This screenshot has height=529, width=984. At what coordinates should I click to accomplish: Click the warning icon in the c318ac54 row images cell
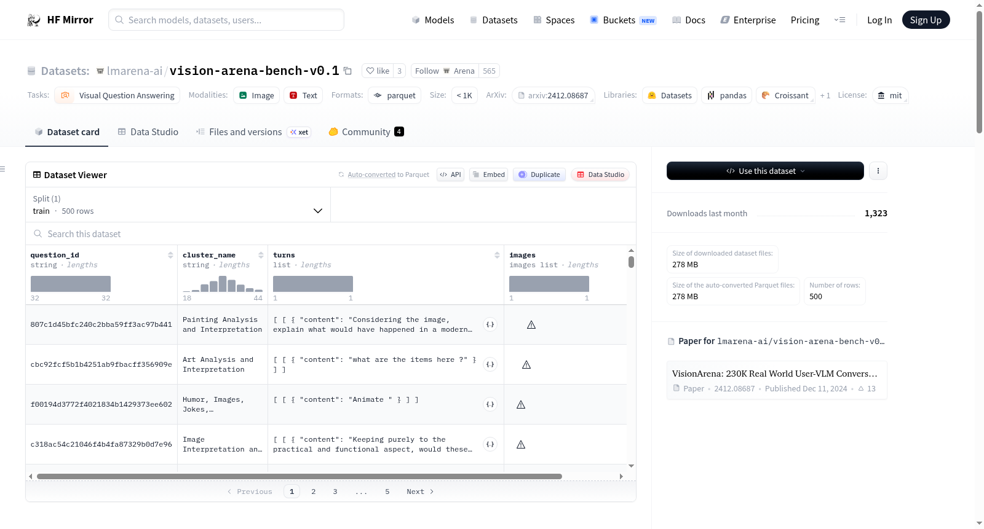point(521,444)
